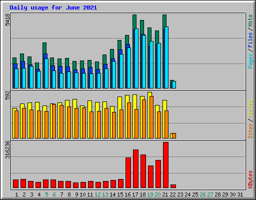Click day 9 on the x-axis
The image size is (256, 200).
(76, 194)
